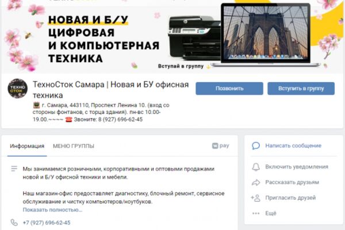The height and width of the screenshot is (230, 345).
Task: Open the Написать сообщение link
Action: 293,145
